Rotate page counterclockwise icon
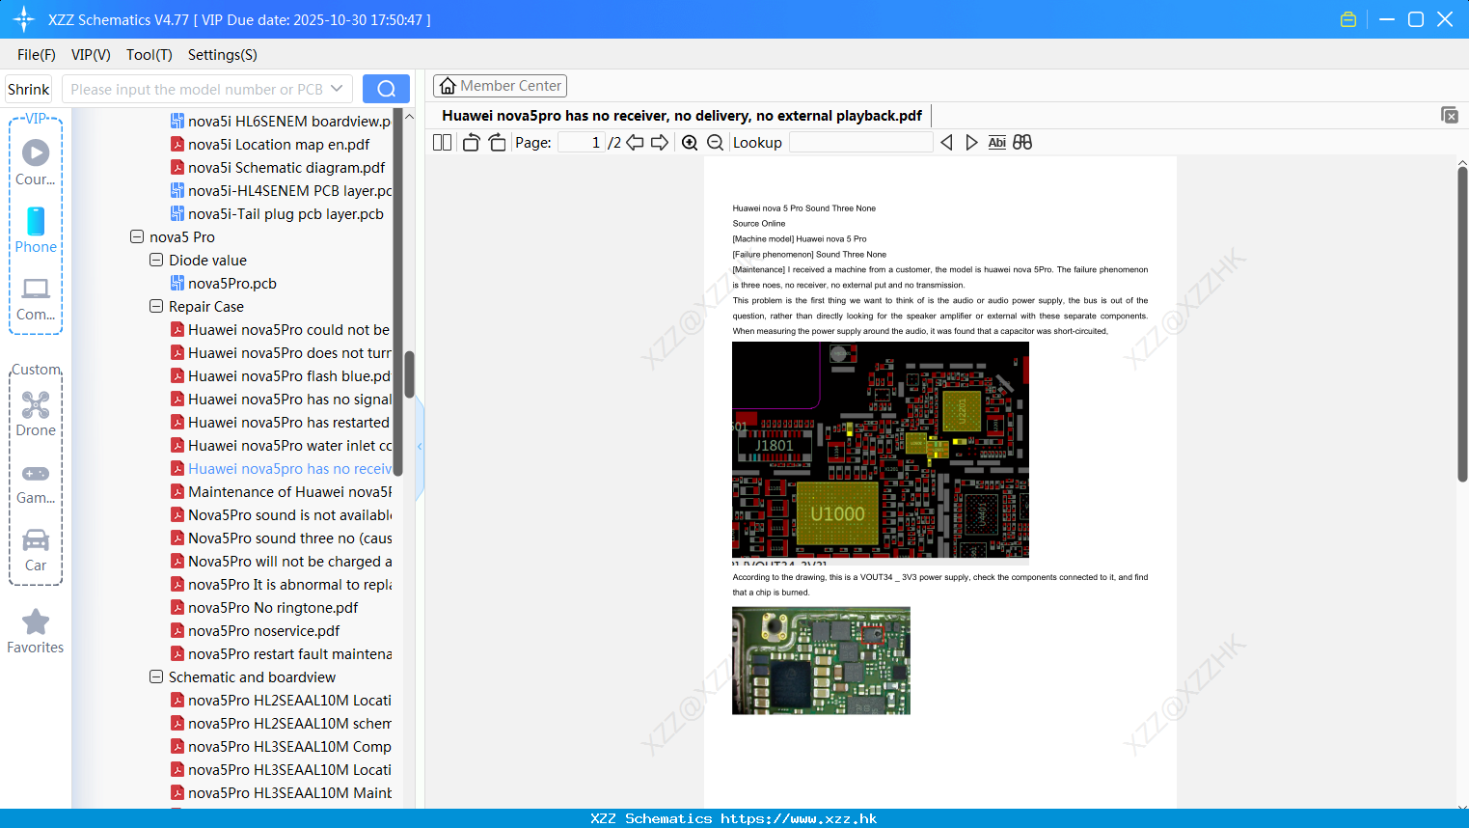This screenshot has width=1469, height=828. (x=471, y=143)
